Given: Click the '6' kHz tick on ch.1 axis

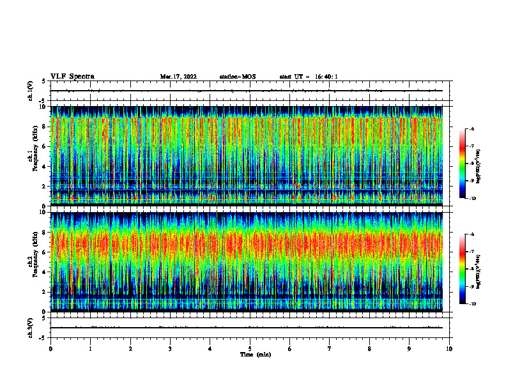Looking at the screenshot, I should point(45,147).
